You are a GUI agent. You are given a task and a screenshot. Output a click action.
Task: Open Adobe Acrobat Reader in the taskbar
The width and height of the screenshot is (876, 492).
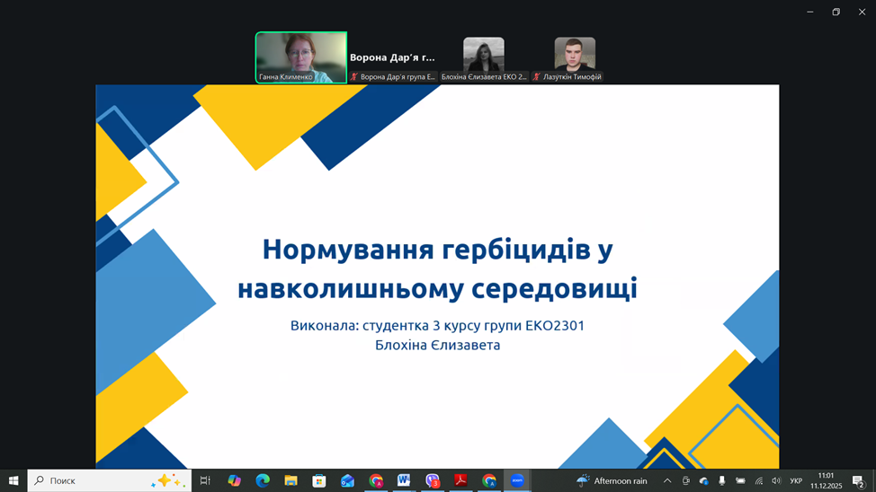tap(460, 481)
